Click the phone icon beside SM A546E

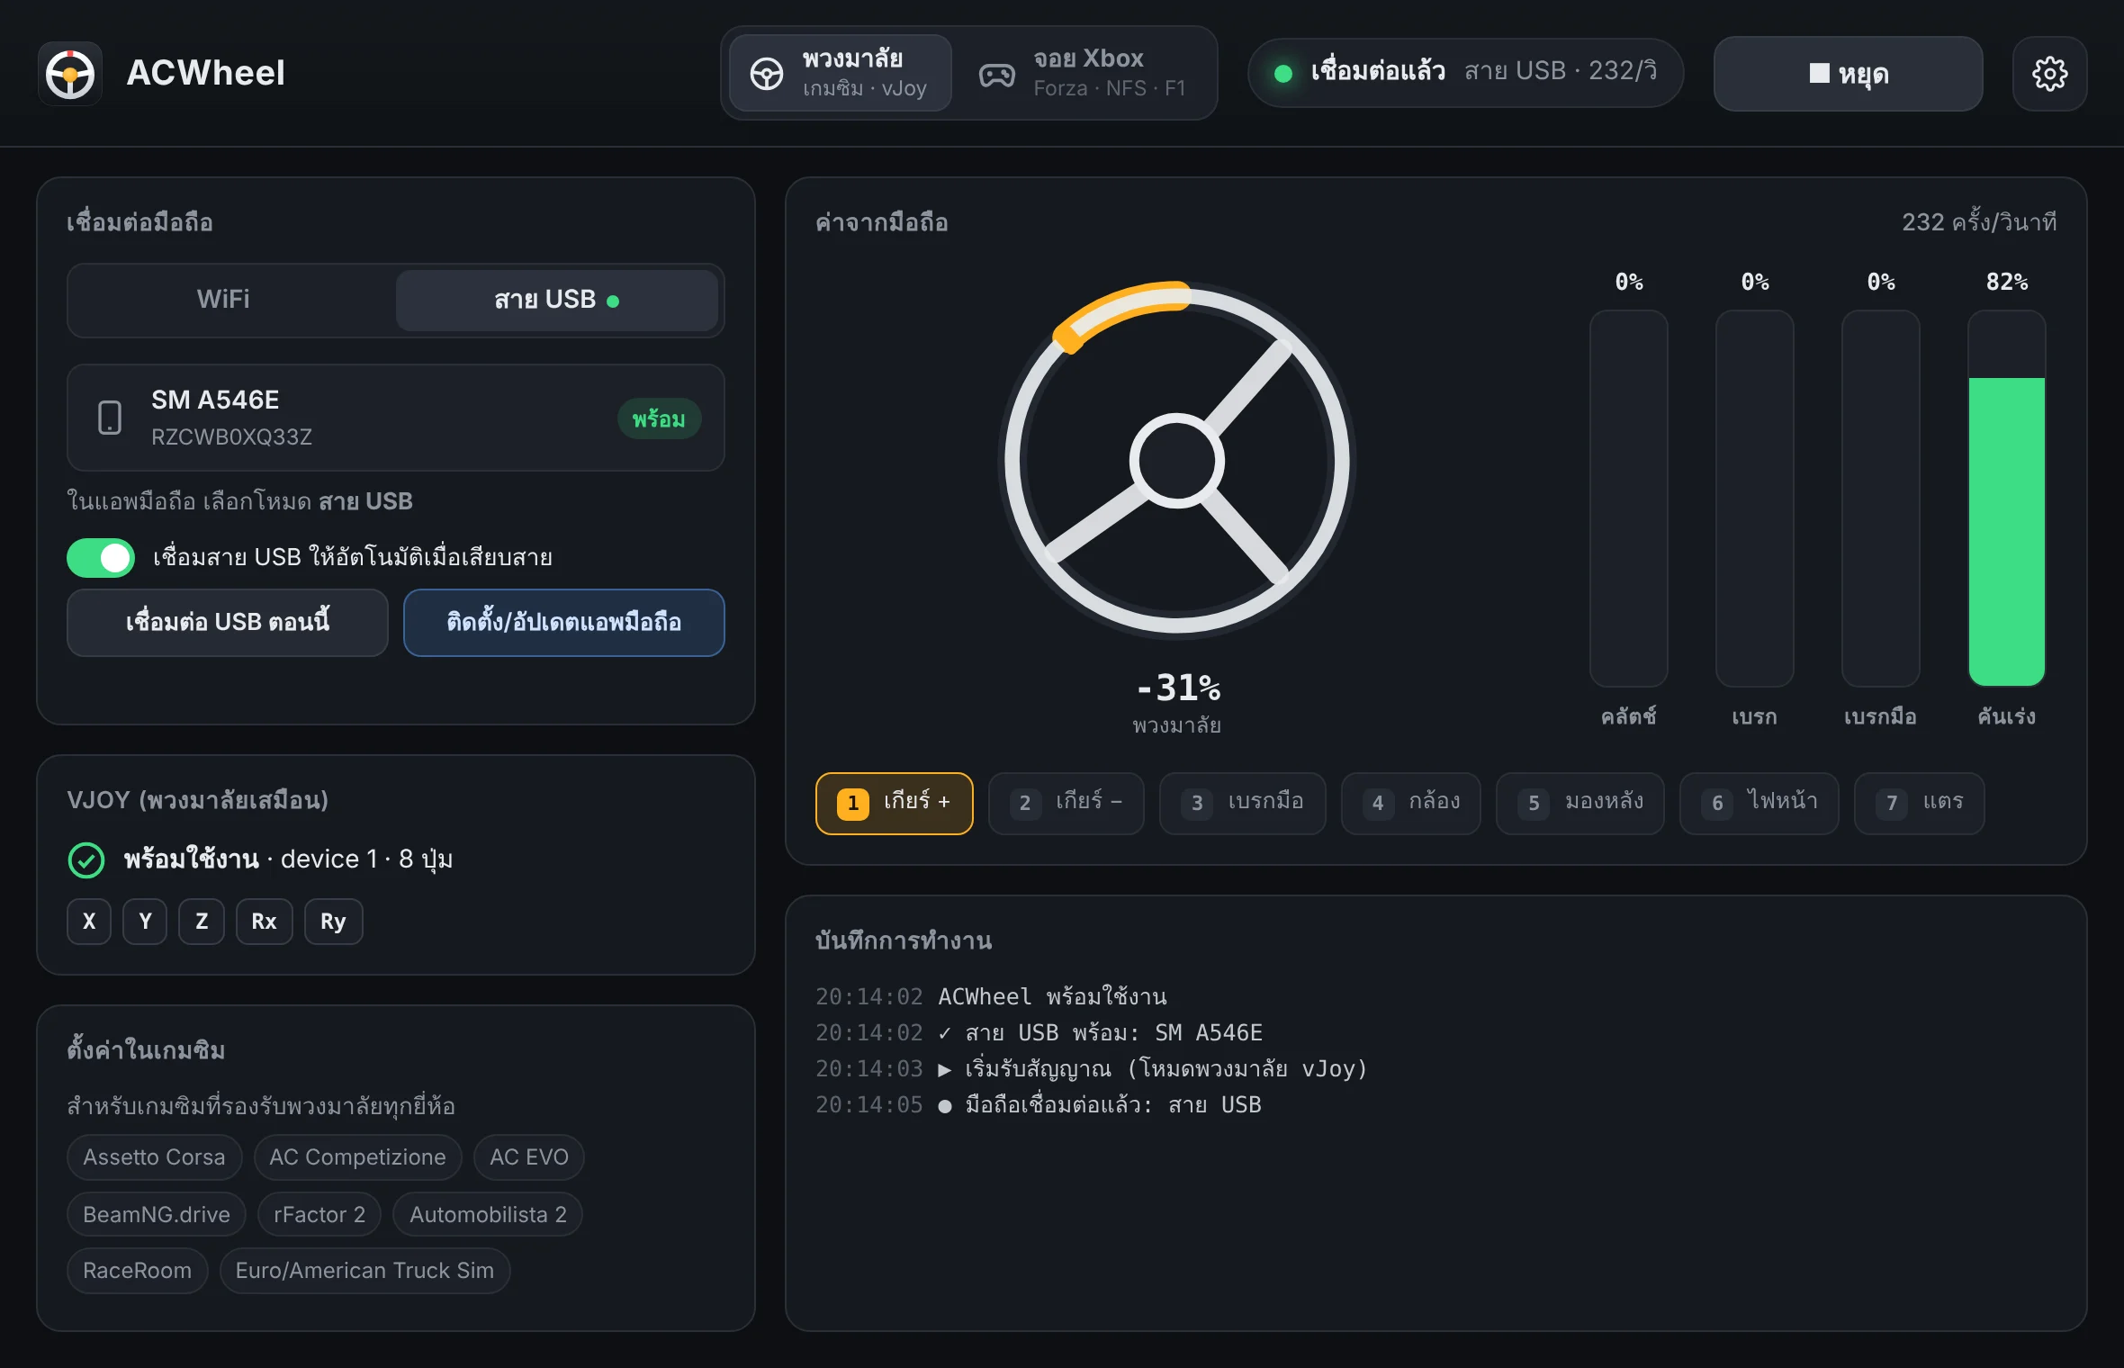[110, 418]
